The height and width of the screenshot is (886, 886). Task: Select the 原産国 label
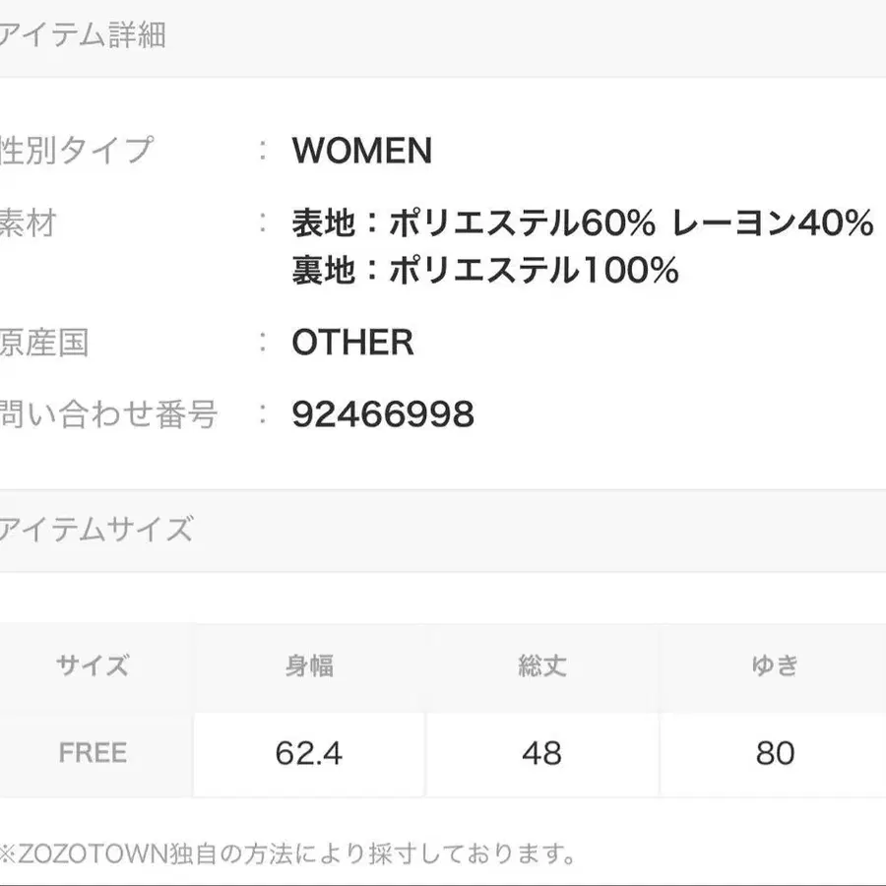click(44, 343)
